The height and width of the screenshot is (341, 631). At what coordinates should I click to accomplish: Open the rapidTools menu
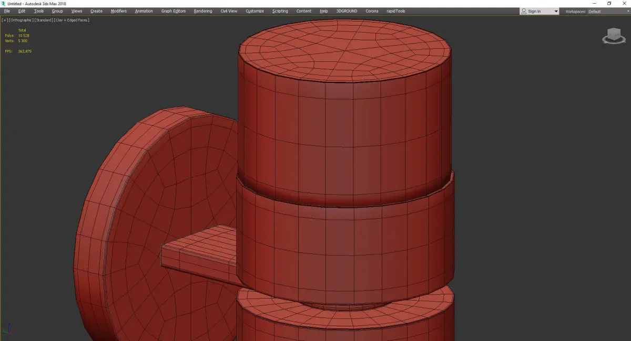coord(396,11)
